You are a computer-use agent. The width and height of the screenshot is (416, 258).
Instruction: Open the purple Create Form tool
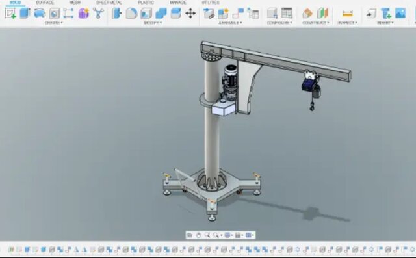(x=84, y=13)
